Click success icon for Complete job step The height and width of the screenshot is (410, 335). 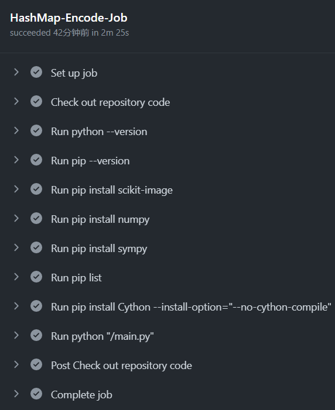point(36,394)
